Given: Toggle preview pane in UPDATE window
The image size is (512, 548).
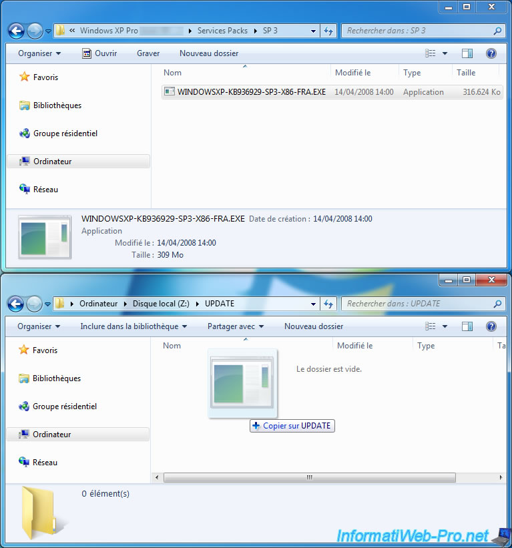Looking at the screenshot, I should pos(467,326).
